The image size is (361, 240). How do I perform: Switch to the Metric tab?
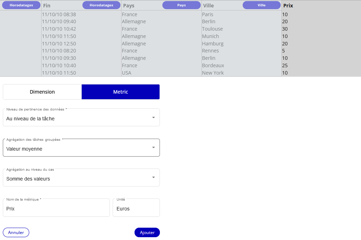point(120,92)
